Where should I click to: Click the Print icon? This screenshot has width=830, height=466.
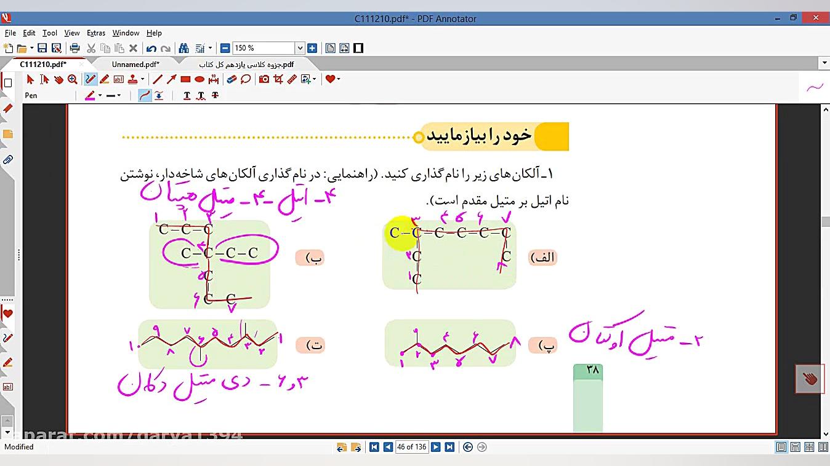(75, 48)
